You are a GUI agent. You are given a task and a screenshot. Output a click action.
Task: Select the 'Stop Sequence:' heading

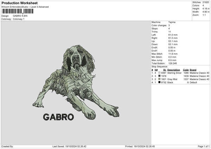(160, 67)
